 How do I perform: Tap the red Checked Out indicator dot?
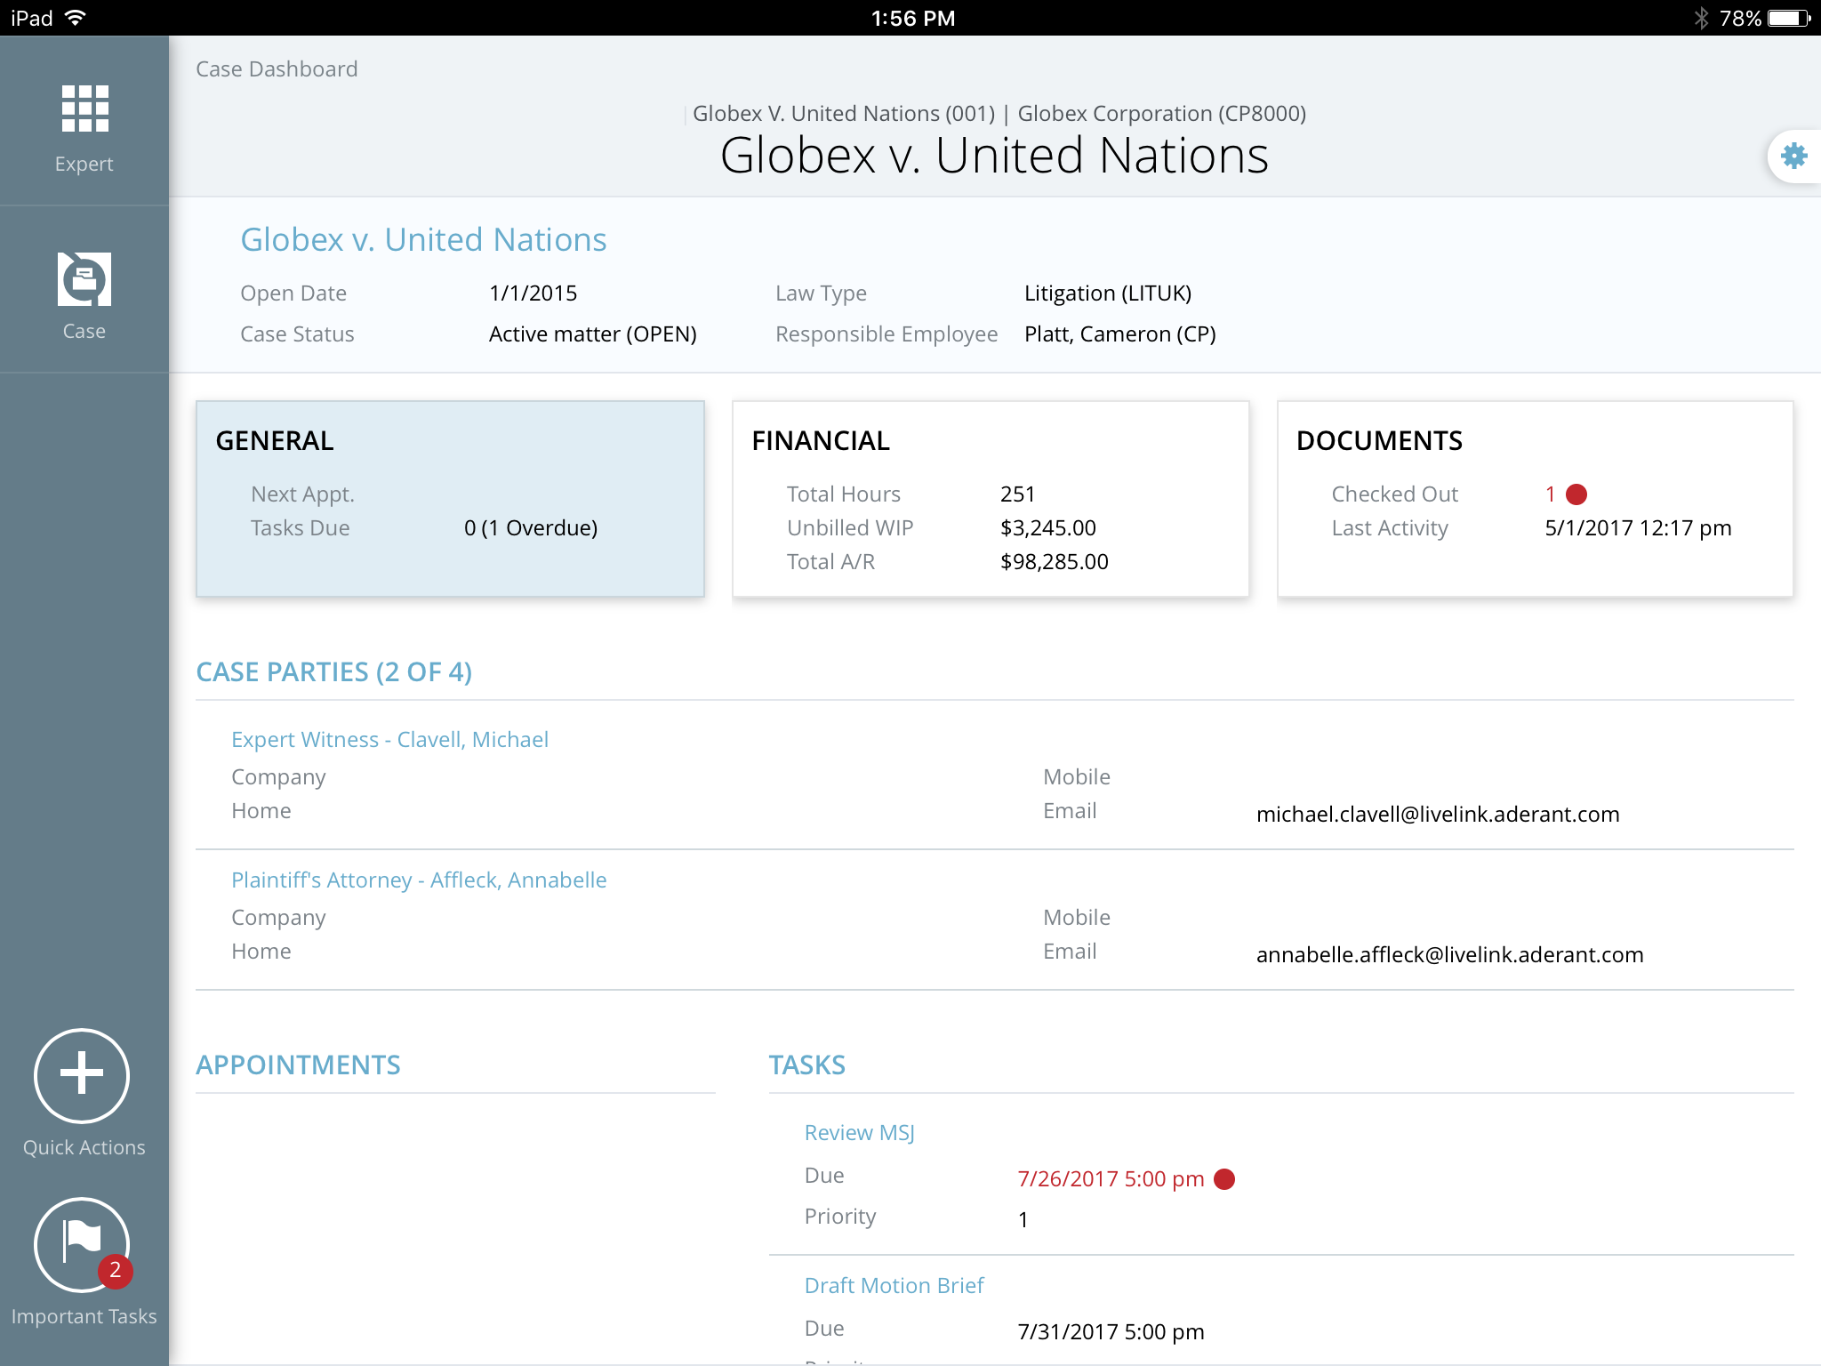1576,494
